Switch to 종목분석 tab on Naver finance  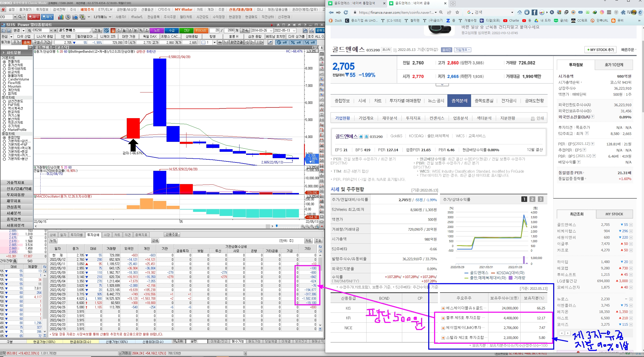[x=459, y=101]
